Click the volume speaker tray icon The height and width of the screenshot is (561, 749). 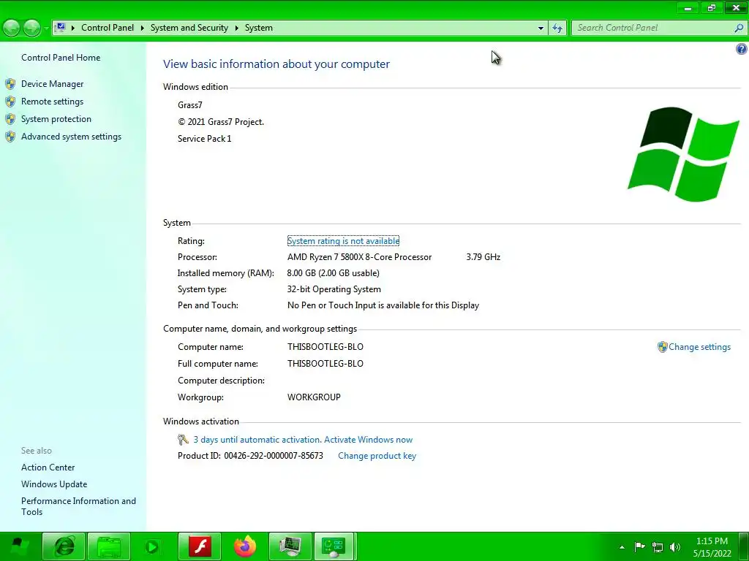point(675,547)
